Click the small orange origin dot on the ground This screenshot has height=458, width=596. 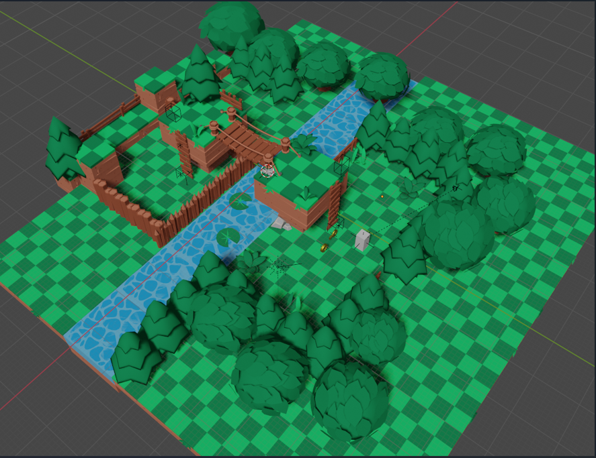click(x=382, y=196)
